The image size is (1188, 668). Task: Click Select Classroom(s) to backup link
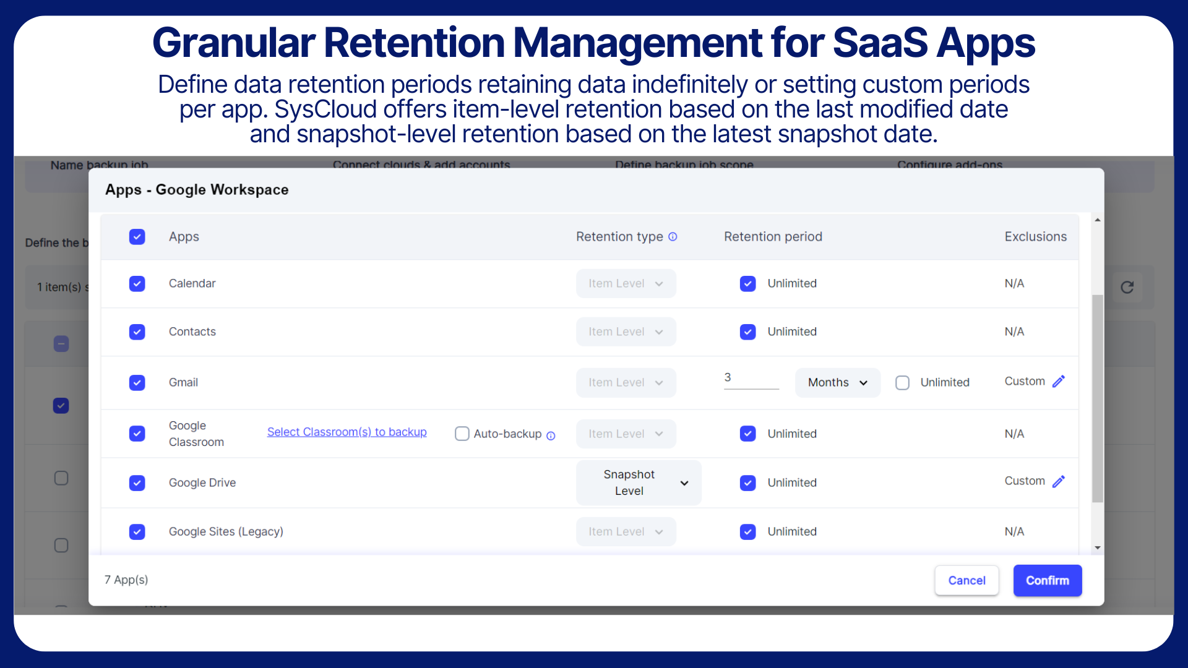pos(346,432)
